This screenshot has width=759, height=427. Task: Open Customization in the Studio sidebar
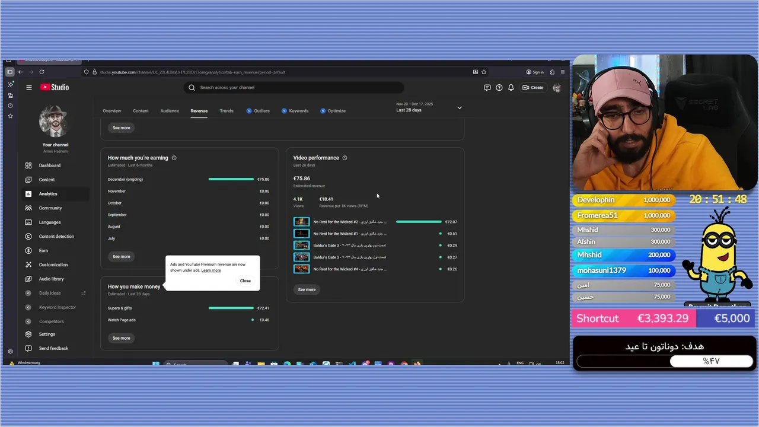pos(54,265)
